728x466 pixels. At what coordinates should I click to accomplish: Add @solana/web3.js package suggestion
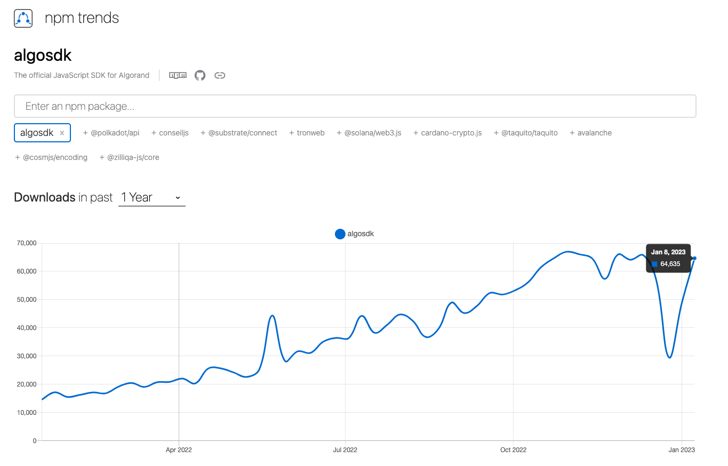(369, 133)
